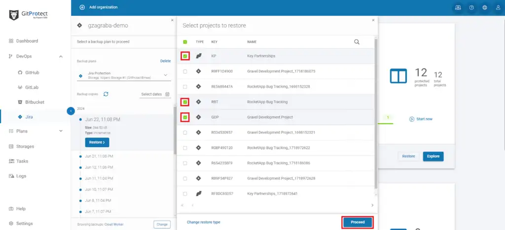Check the R9FF1D4900 project checkbox
505x230 pixels.
coord(185,71)
